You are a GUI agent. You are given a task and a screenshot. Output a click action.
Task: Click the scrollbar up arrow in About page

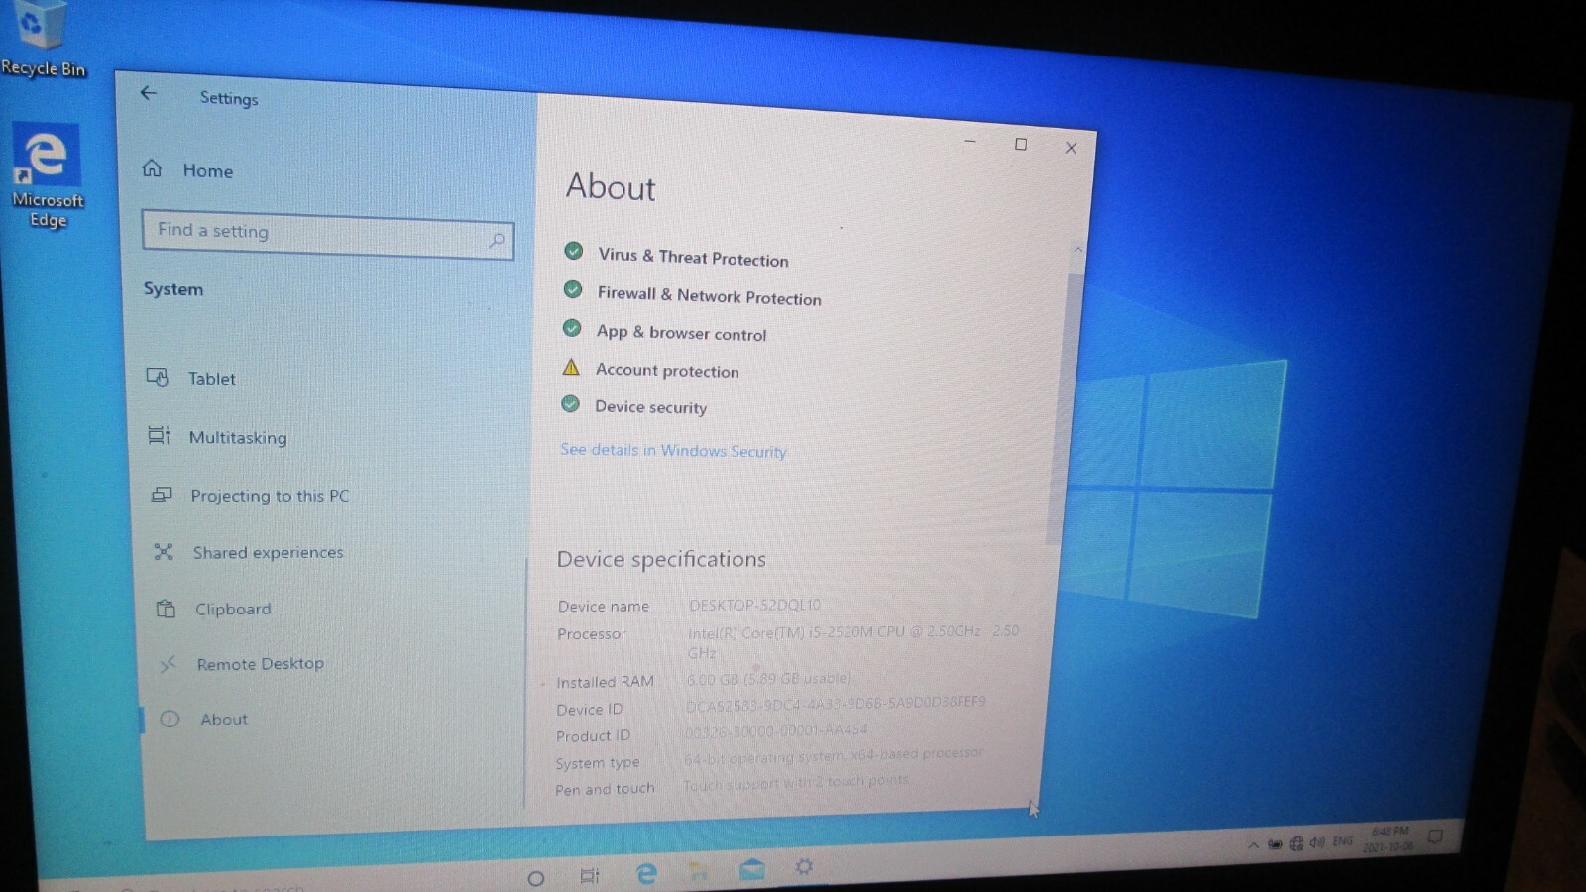click(x=1077, y=249)
